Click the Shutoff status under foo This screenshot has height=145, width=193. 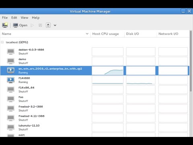point(23,101)
